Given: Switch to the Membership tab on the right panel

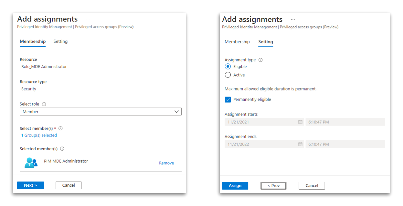Looking at the screenshot, I should coord(237,42).
